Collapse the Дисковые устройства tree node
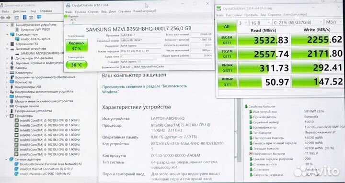Screen dimensions: 345x183 7,49
